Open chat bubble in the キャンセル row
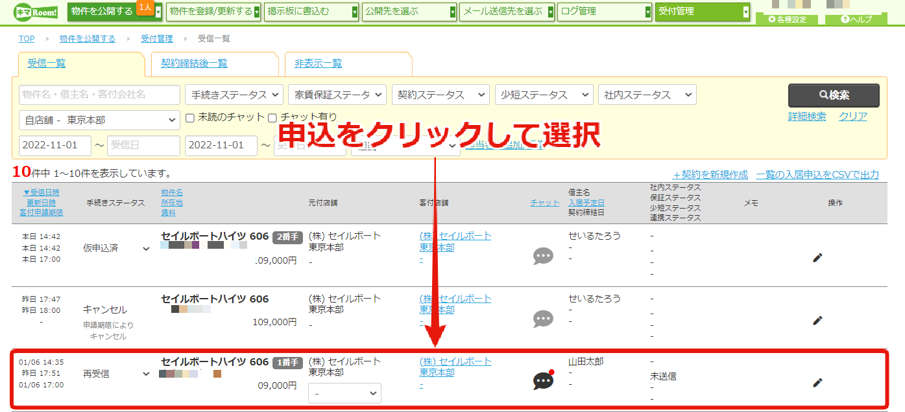 pos(543,319)
